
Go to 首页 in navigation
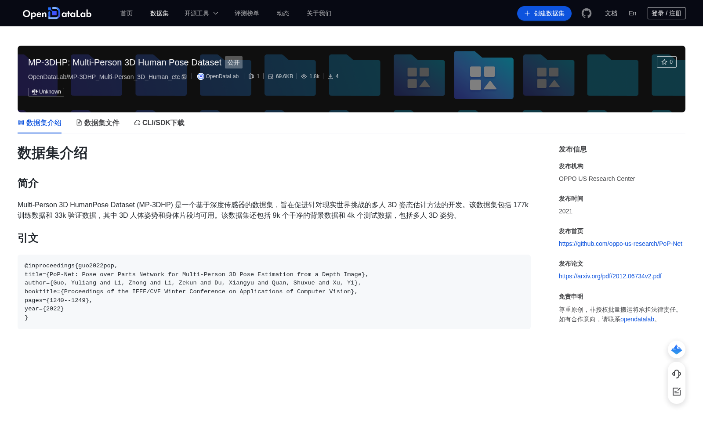pyautogui.click(x=127, y=13)
